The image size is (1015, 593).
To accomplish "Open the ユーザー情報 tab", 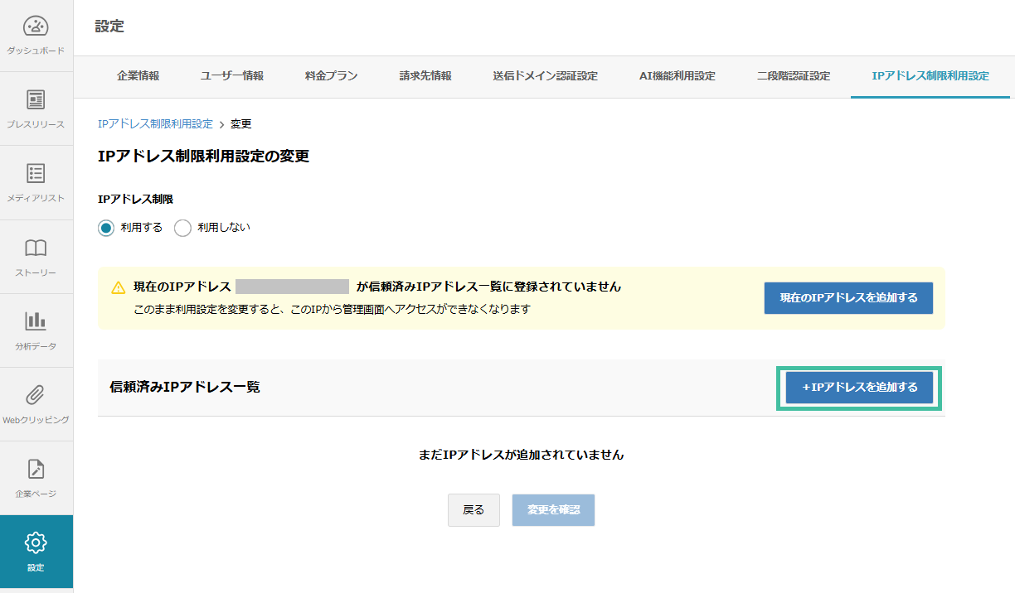I will (233, 75).
